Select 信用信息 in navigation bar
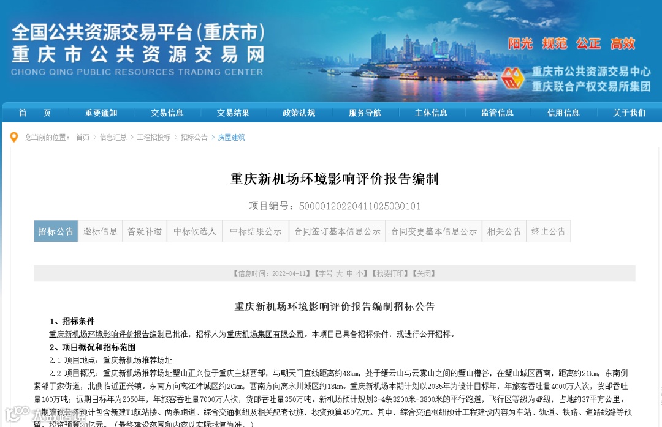Screen dimensions: 662x427 563,113
